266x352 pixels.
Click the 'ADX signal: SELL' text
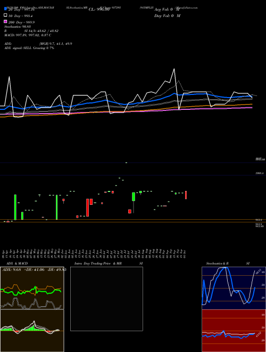[x=18, y=48]
